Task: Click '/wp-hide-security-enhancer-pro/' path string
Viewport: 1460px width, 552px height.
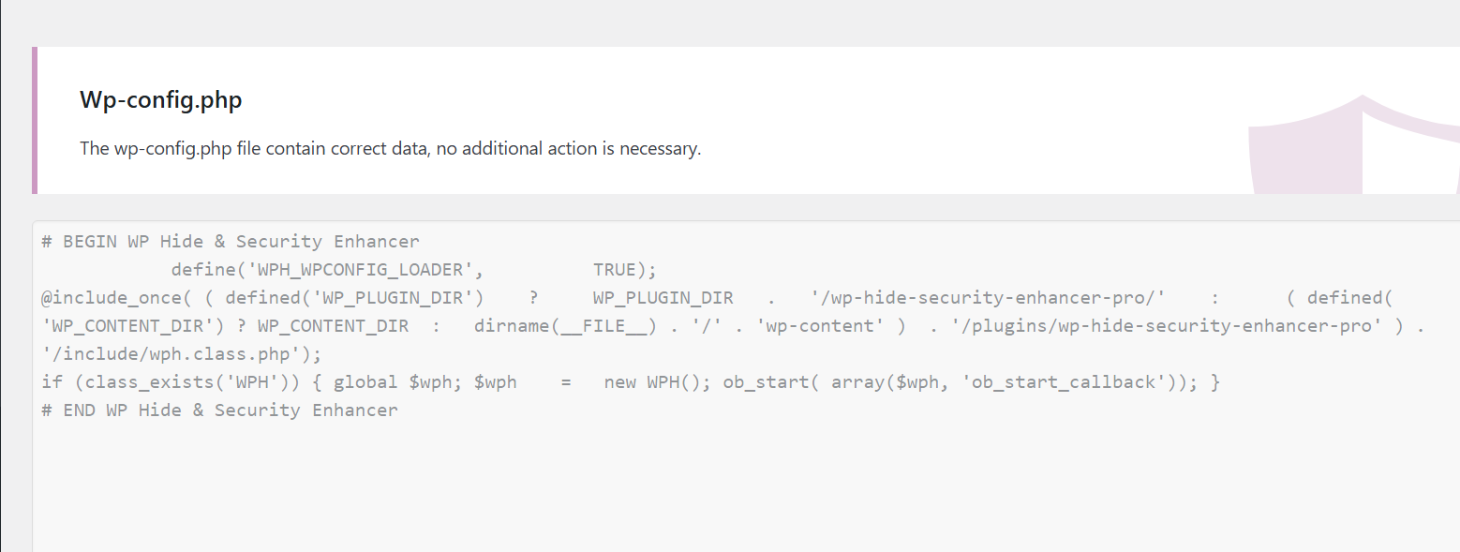Action: click(987, 298)
